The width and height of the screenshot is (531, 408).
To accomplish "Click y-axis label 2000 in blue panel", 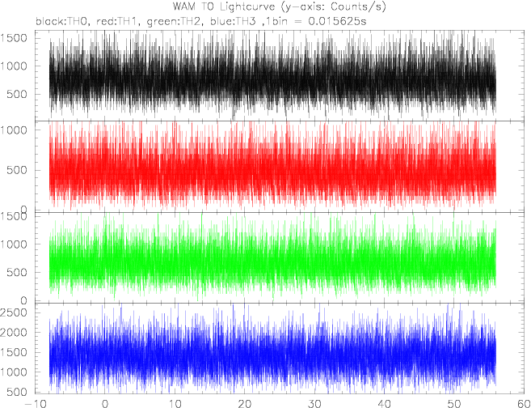I will click(x=14, y=333).
